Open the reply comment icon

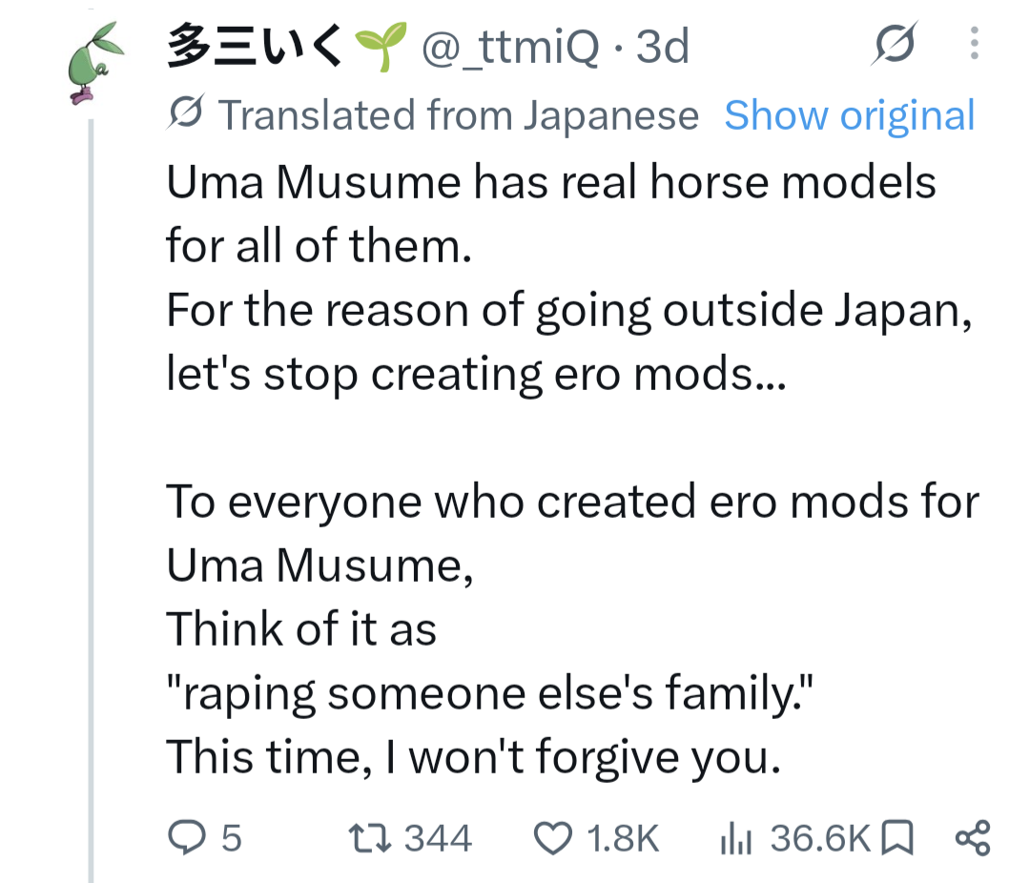(187, 837)
